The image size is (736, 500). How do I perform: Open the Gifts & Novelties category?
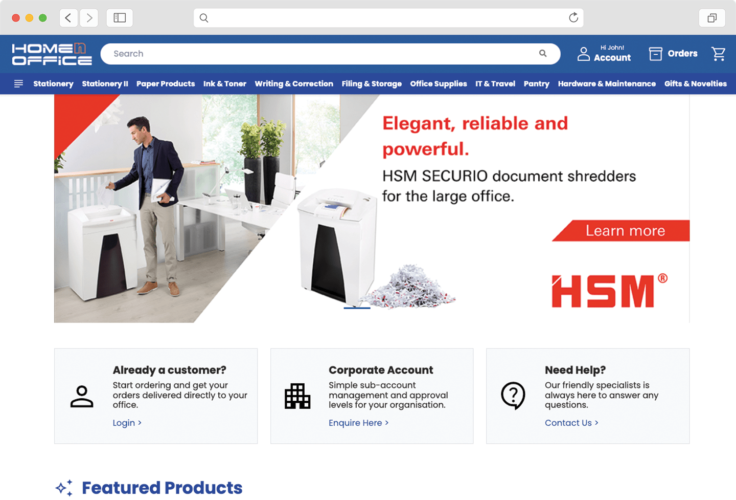click(x=696, y=84)
